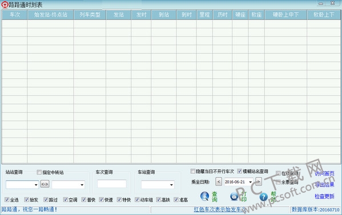The width and height of the screenshot is (342, 215).
Task: Go to previous travel date arrow
Action: pyautogui.click(x=219, y=182)
